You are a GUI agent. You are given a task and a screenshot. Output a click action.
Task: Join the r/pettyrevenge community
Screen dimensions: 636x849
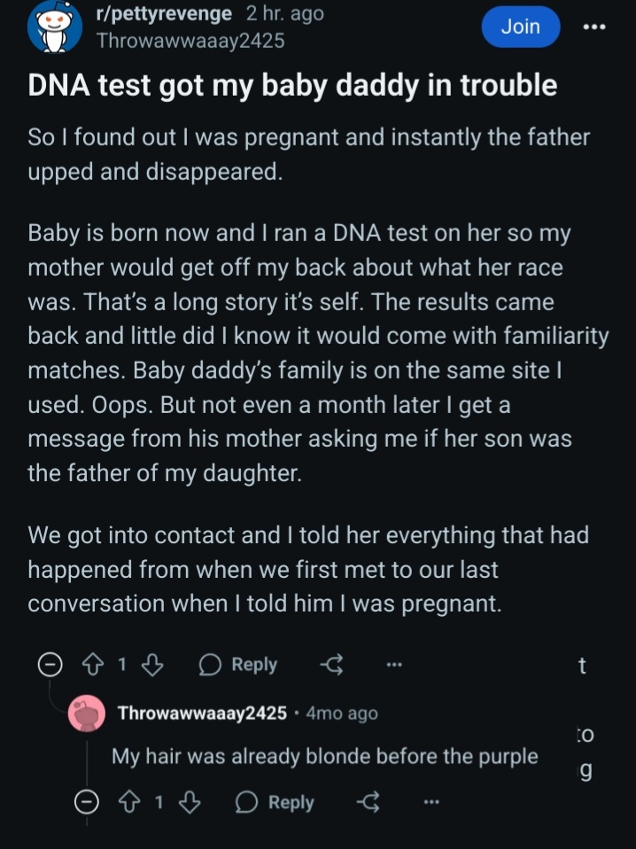click(x=521, y=27)
